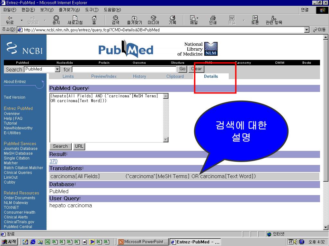Click the National Library of Medicine logo
This screenshot has width=329, height=246.
point(198,49)
